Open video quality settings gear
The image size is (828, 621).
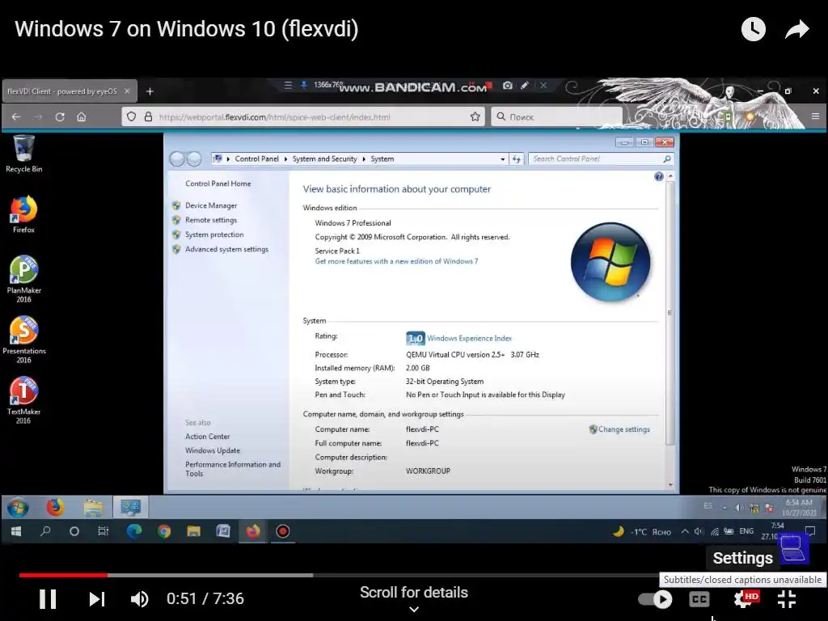click(745, 599)
